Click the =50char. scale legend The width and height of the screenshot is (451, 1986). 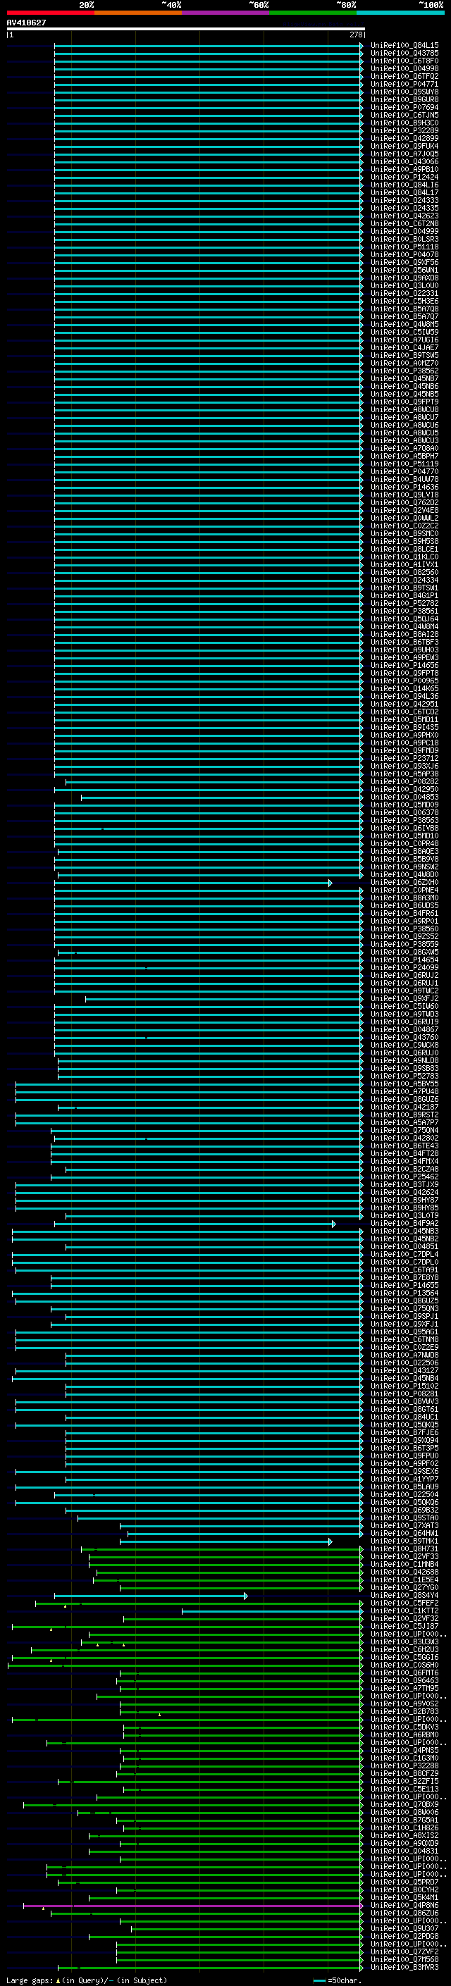coord(338,1980)
